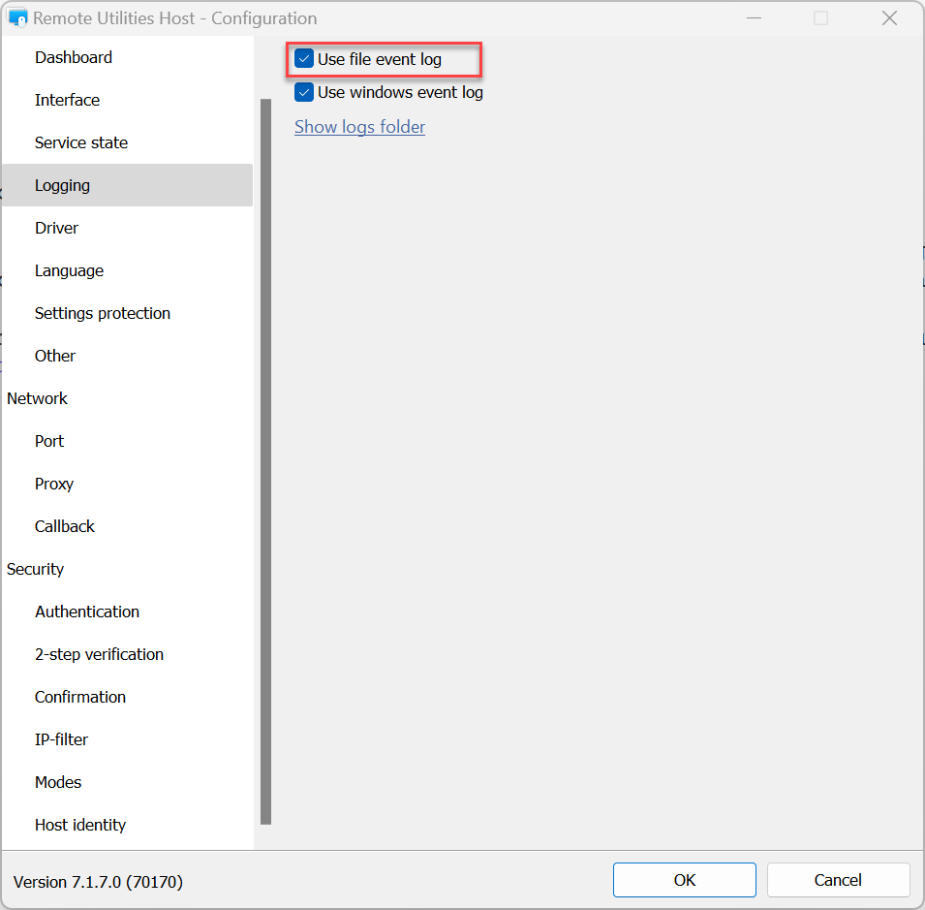
Task: Close the Configuration window
Action: pos(889,18)
